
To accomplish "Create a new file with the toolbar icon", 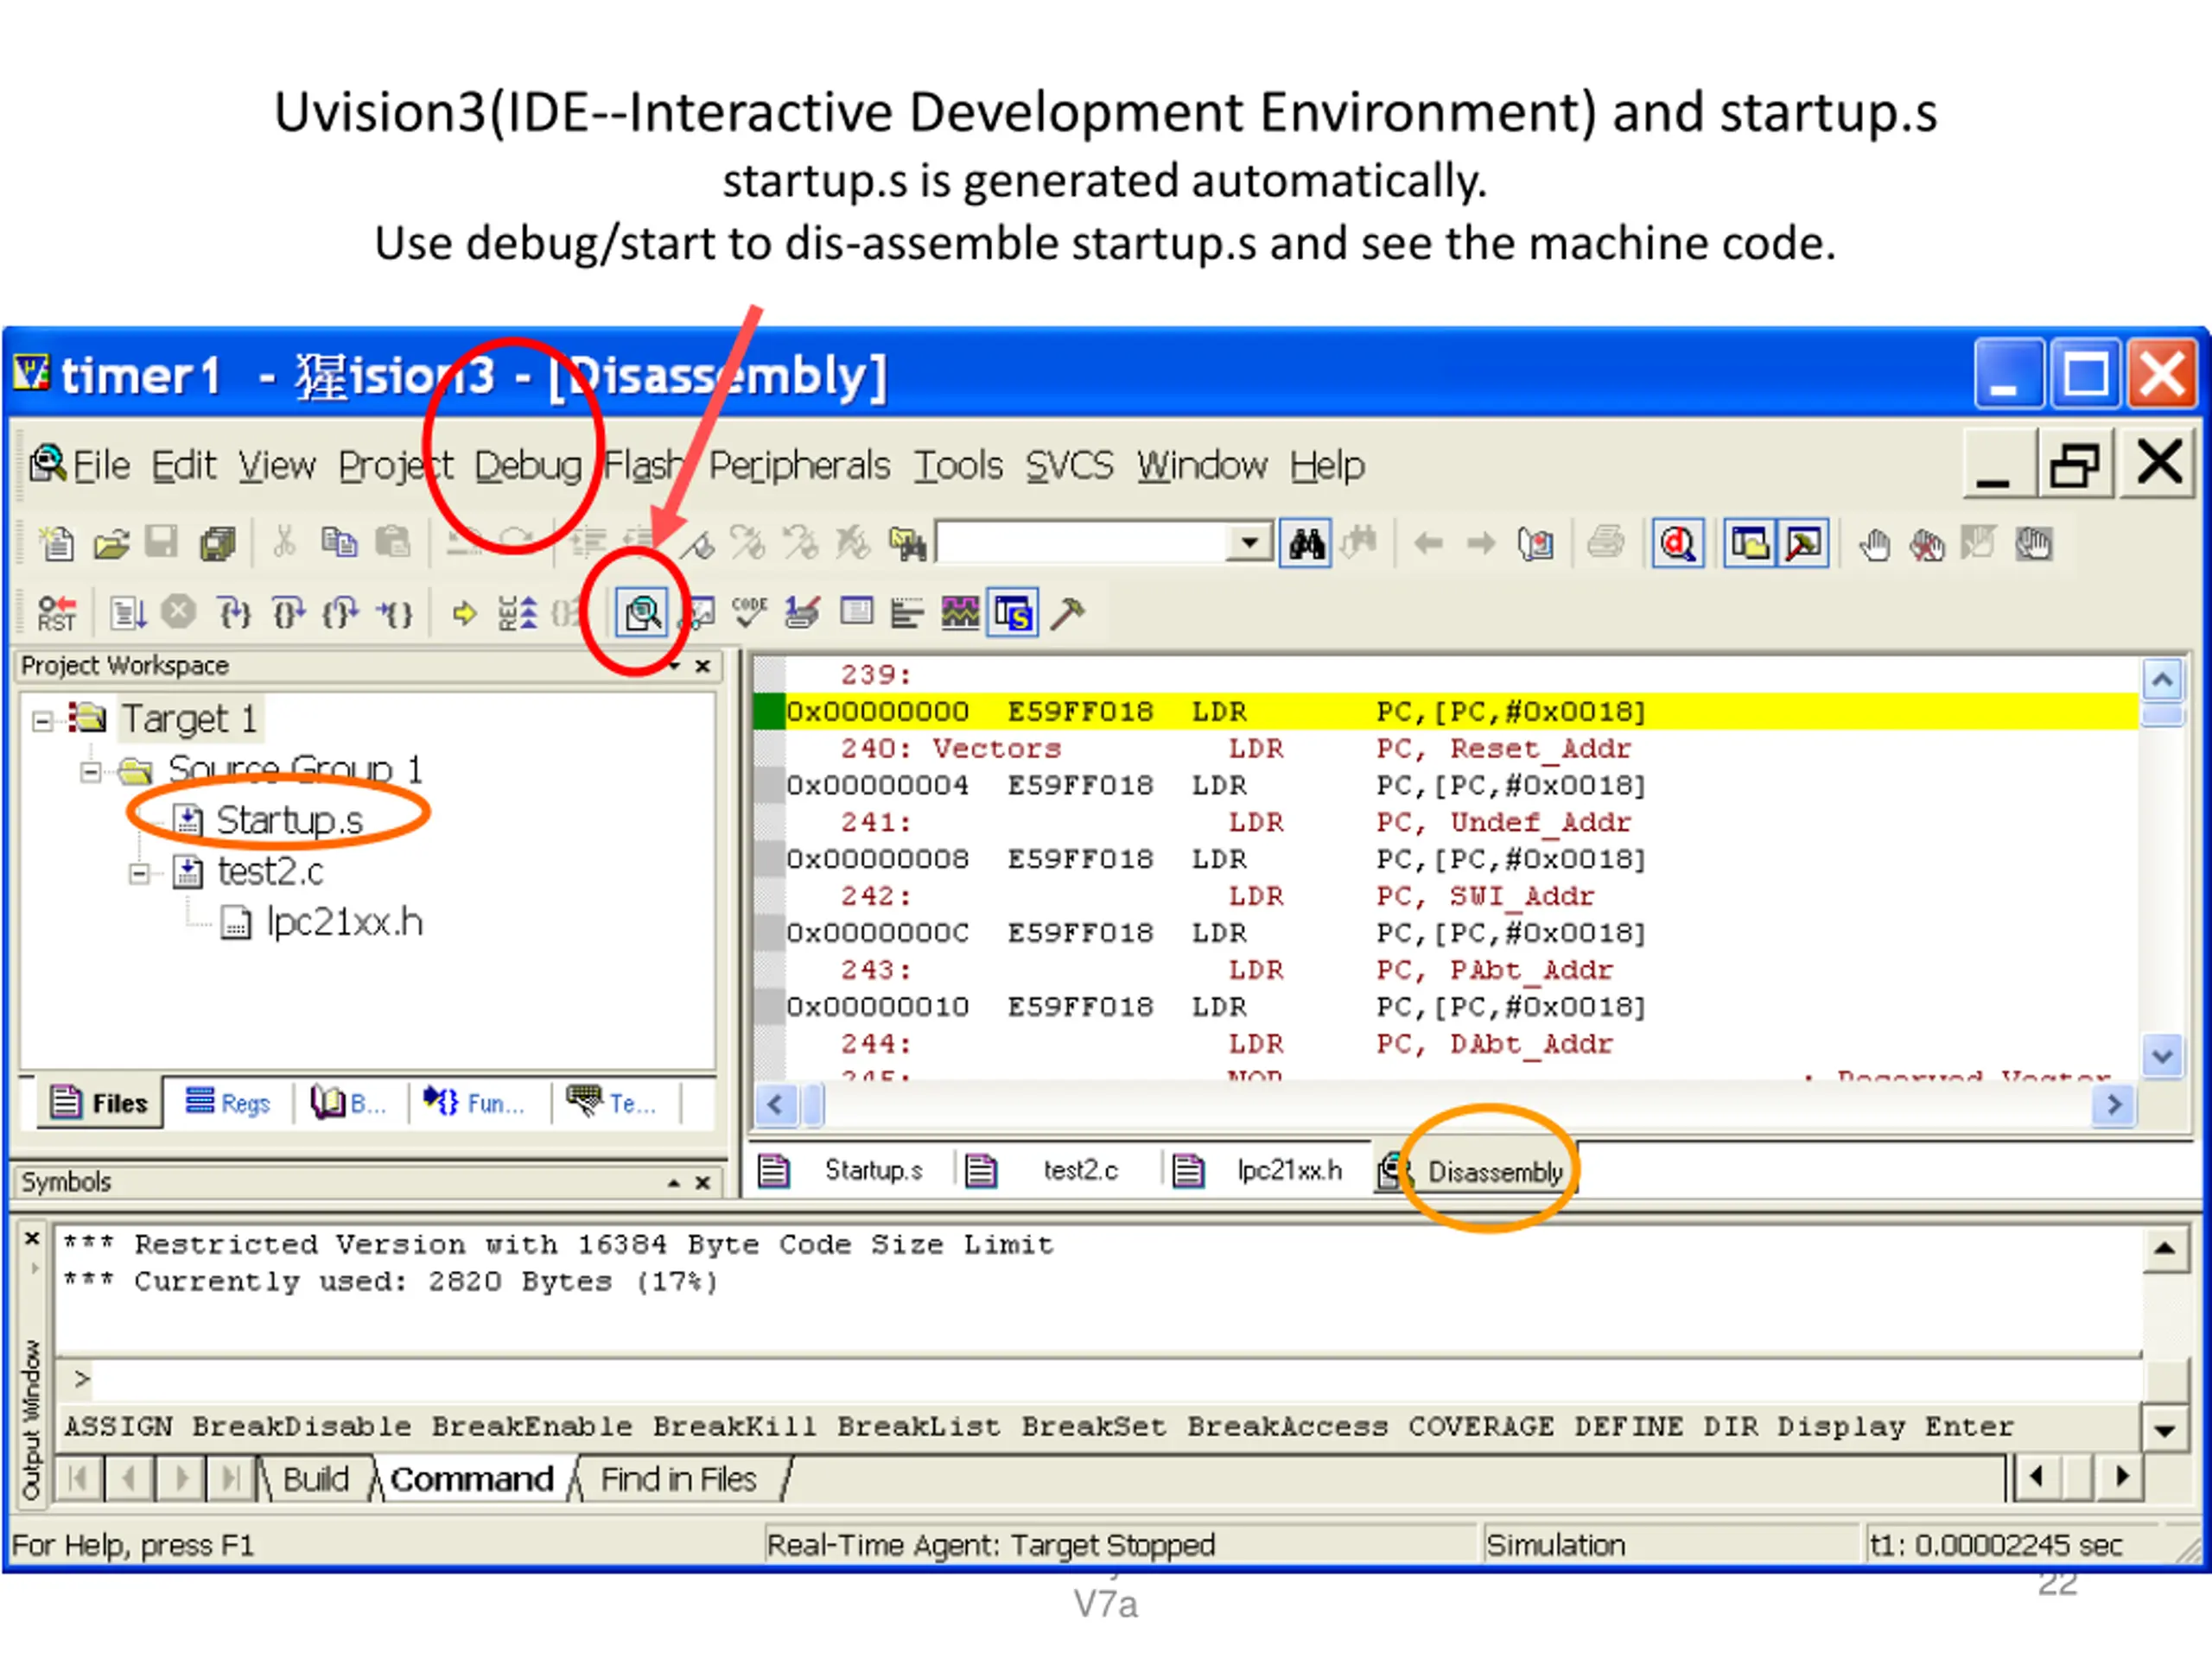I will point(56,544).
